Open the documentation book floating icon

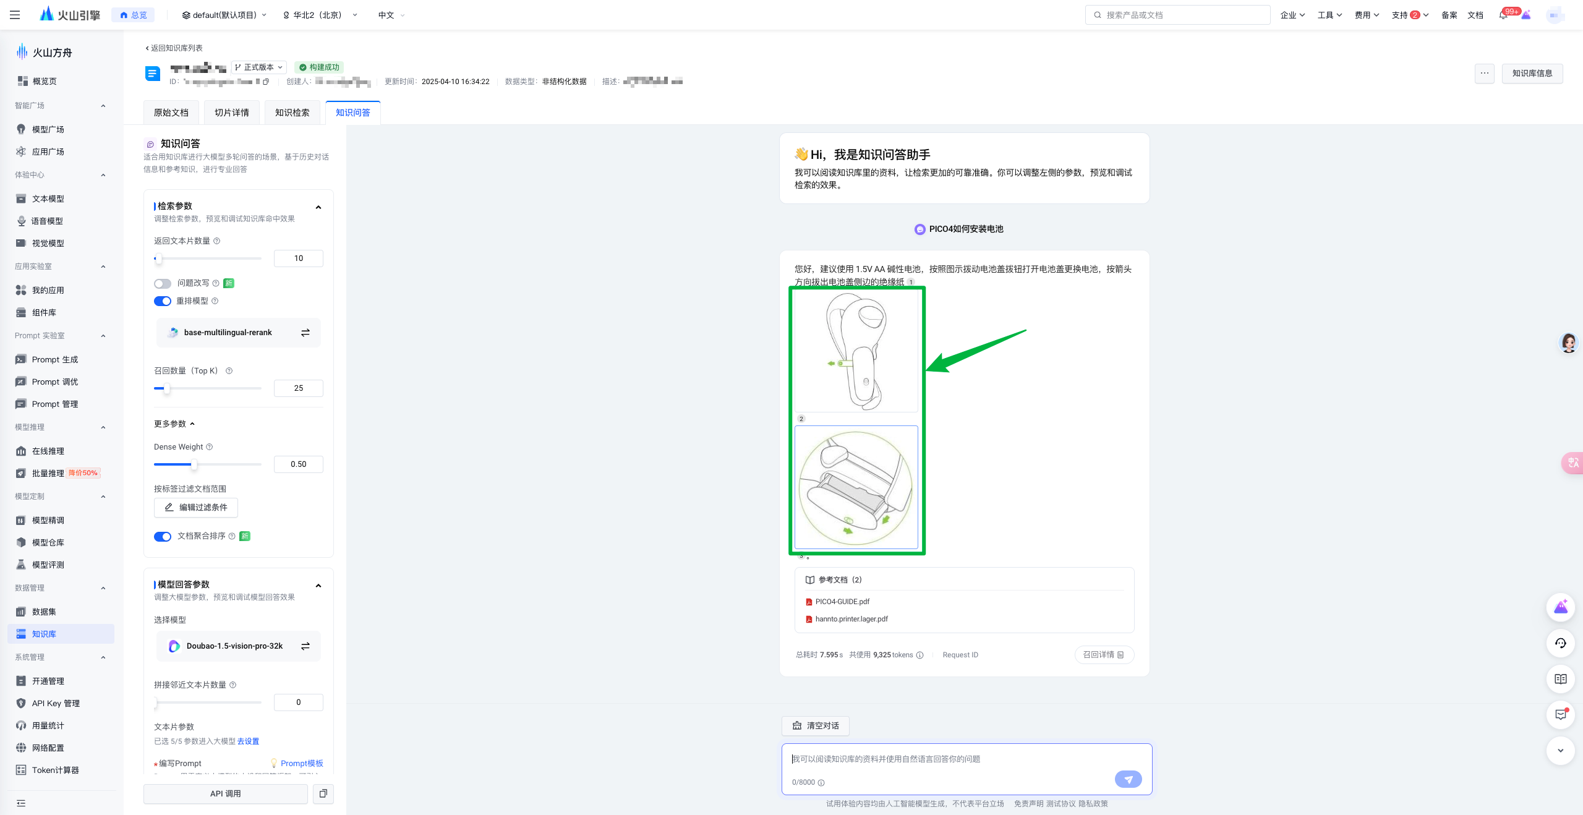point(1561,679)
